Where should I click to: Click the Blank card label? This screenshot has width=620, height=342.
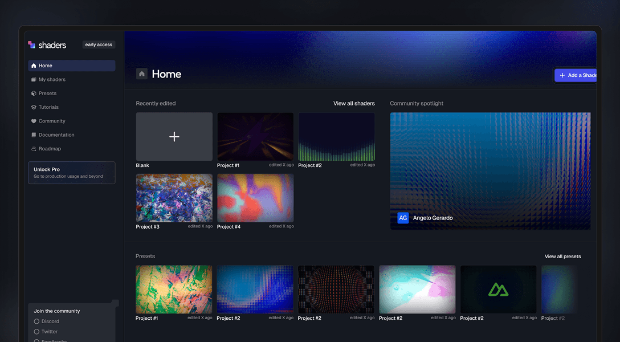tap(142, 166)
